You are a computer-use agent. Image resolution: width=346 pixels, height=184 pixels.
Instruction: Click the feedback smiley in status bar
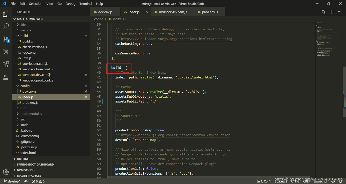334,181
